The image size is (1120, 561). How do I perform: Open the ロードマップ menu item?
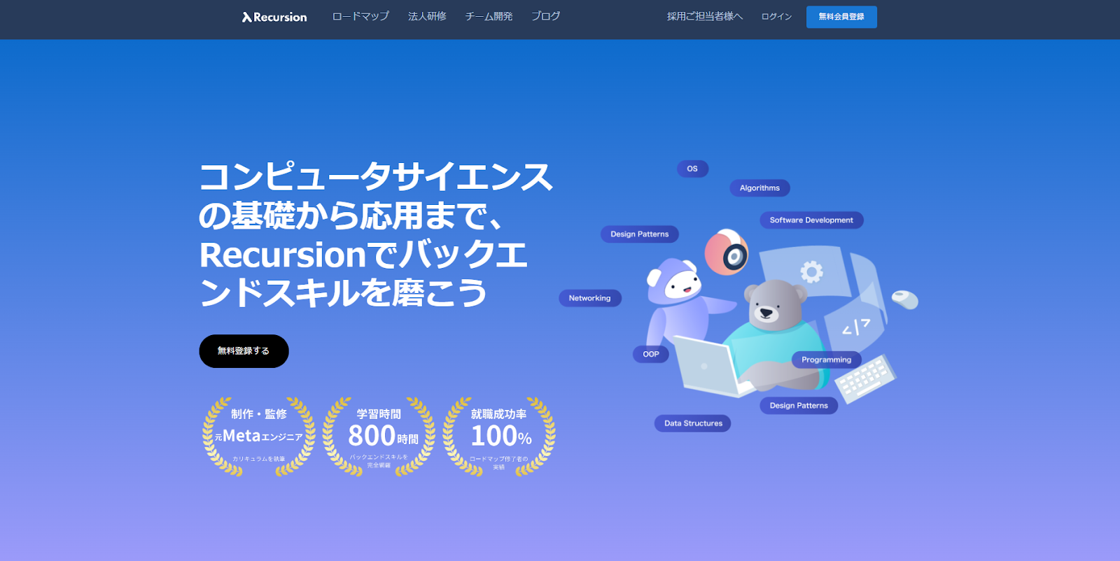(360, 16)
